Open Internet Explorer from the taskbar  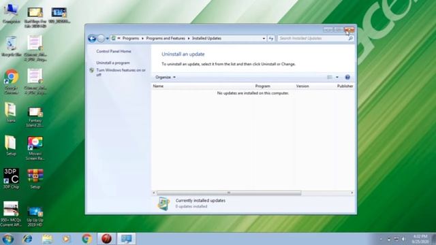coord(27,239)
